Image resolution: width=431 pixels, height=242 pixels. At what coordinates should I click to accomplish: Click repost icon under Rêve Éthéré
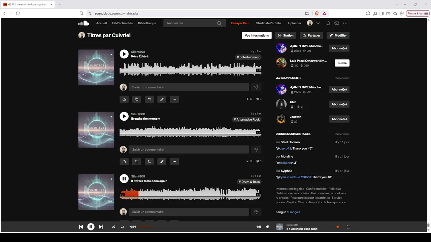[149, 99]
